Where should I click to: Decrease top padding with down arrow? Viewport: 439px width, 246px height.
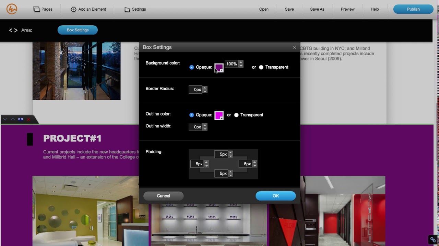click(230, 156)
